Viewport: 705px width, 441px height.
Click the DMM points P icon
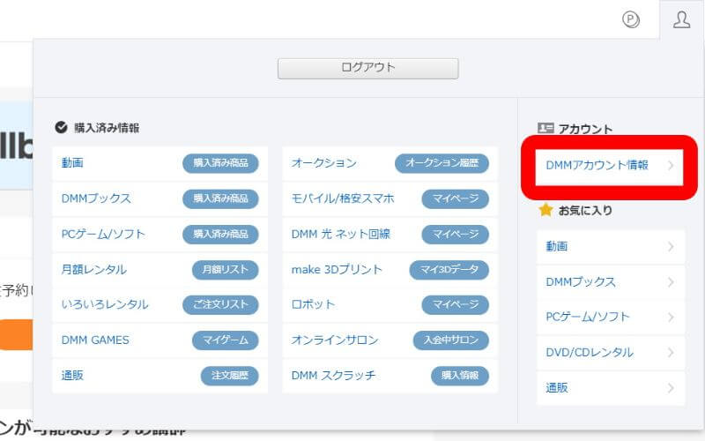click(x=630, y=19)
